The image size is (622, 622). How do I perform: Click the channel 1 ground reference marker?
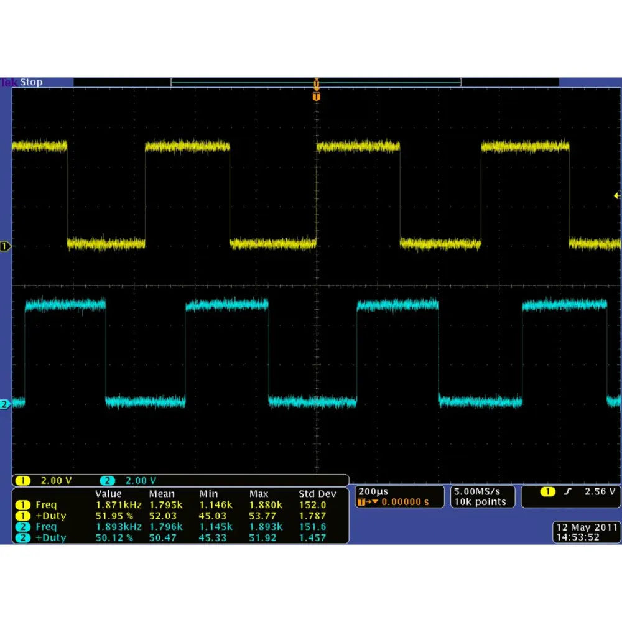(x=6, y=247)
